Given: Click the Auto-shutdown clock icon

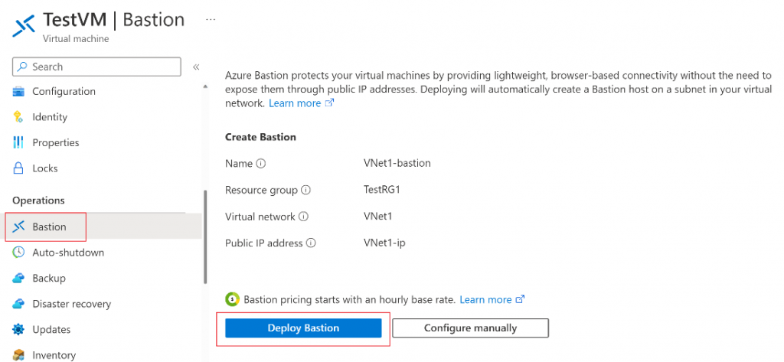Looking at the screenshot, I should click(18, 252).
